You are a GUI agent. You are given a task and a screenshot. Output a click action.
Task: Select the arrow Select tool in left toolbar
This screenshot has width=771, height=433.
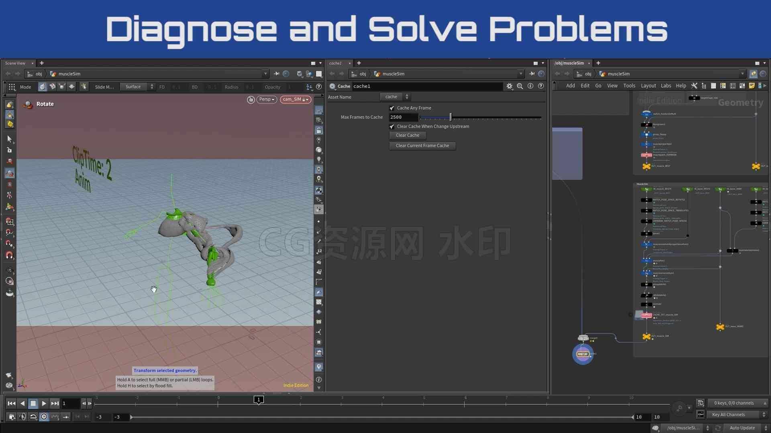(x=10, y=139)
